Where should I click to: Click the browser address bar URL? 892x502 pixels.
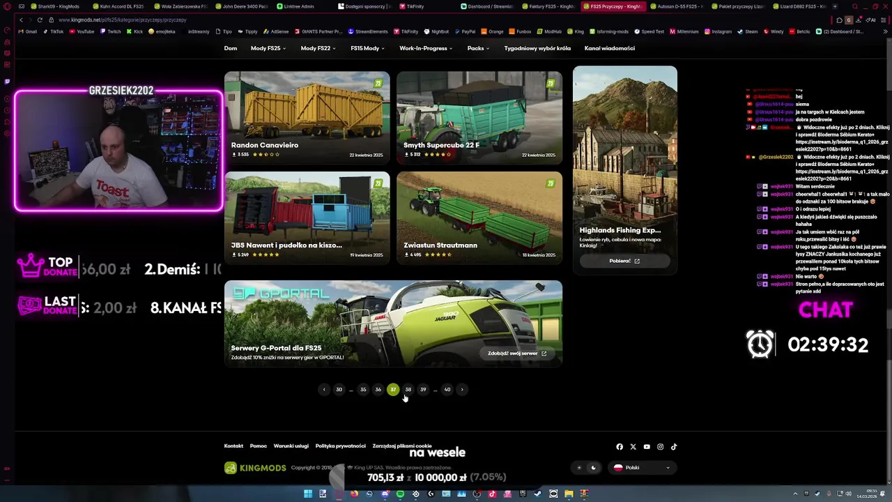123,20
